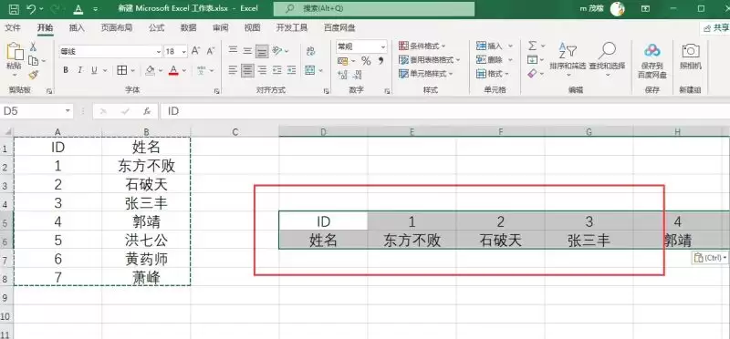This screenshot has height=339, width=730.
Task: Increase decimal places
Action: pos(343,75)
